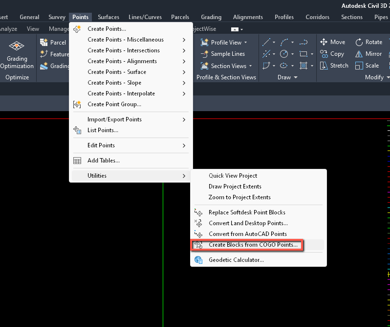This screenshot has width=390, height=327.
Task: Click the Geodetic Calculator globe icon
Action: pos(198,260)
